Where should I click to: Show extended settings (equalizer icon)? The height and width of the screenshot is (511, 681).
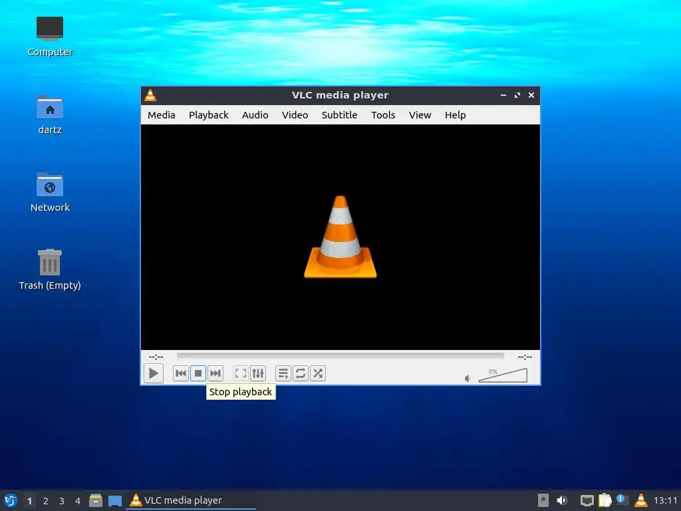258,373
